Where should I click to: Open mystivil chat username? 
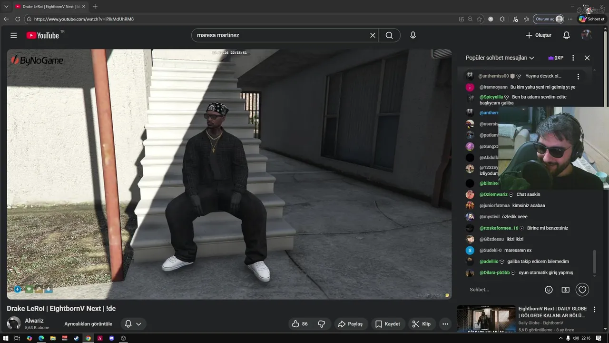[489, 217]
